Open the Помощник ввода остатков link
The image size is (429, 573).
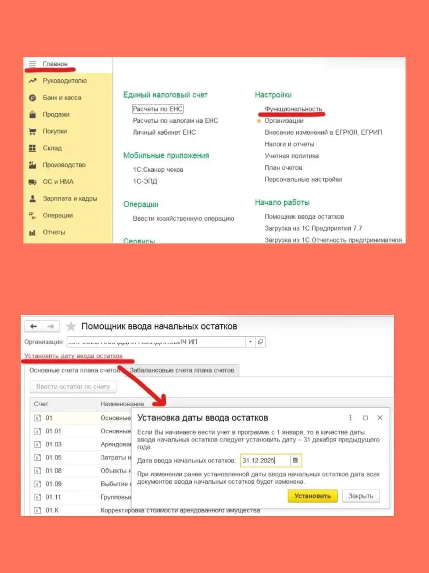[304, 217]
